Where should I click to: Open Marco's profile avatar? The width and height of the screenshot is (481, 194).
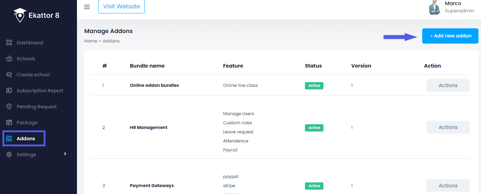[435, 7]
